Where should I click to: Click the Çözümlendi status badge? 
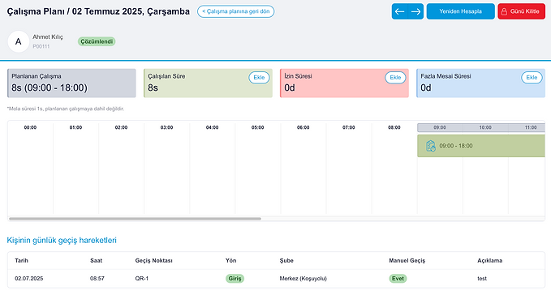coord(97,41)
